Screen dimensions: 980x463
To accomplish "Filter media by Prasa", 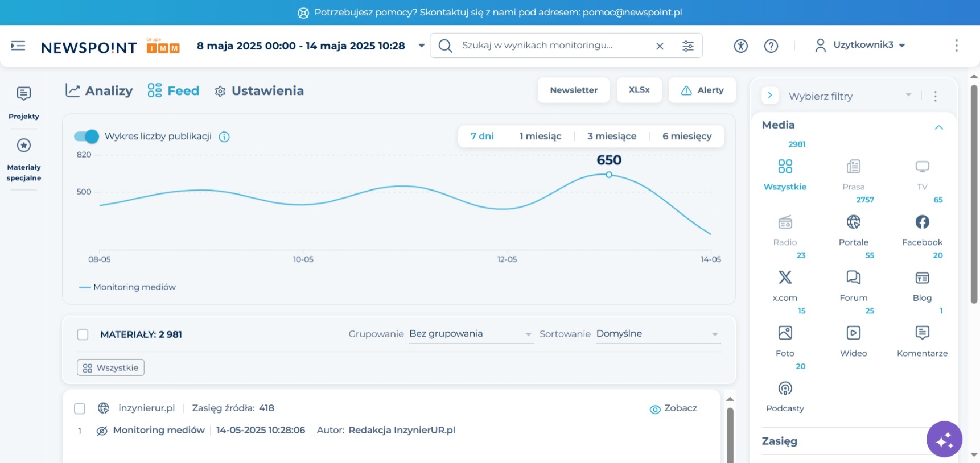I will (853, 175).
